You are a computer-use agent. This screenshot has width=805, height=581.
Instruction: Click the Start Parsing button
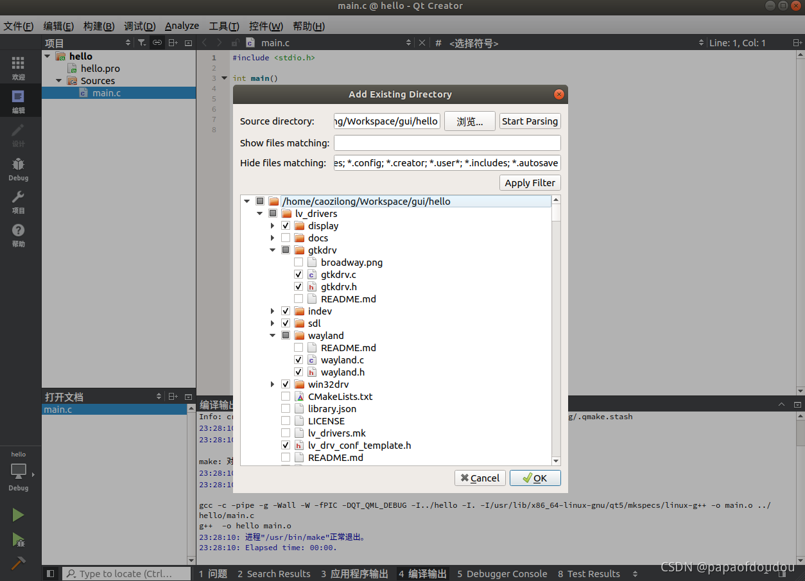click(x=530, y=121)
